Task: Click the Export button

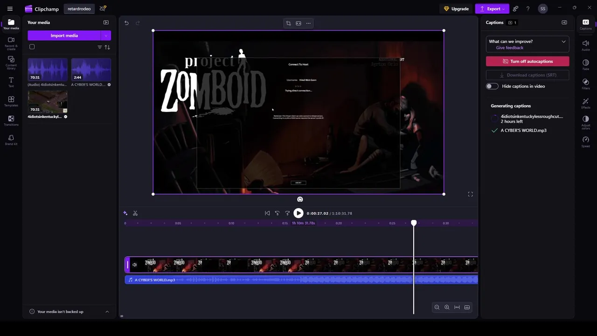Action: point(492,9)
